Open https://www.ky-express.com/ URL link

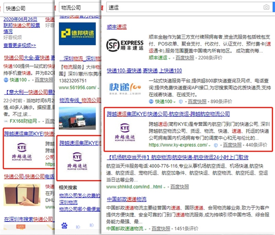(178, 145)
